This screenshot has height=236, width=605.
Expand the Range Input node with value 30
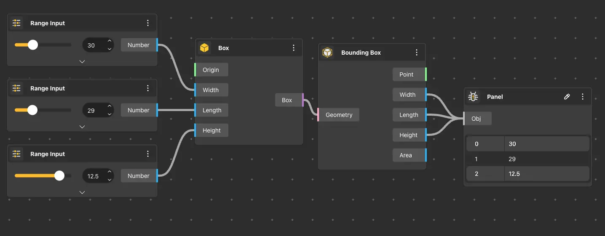82,61
